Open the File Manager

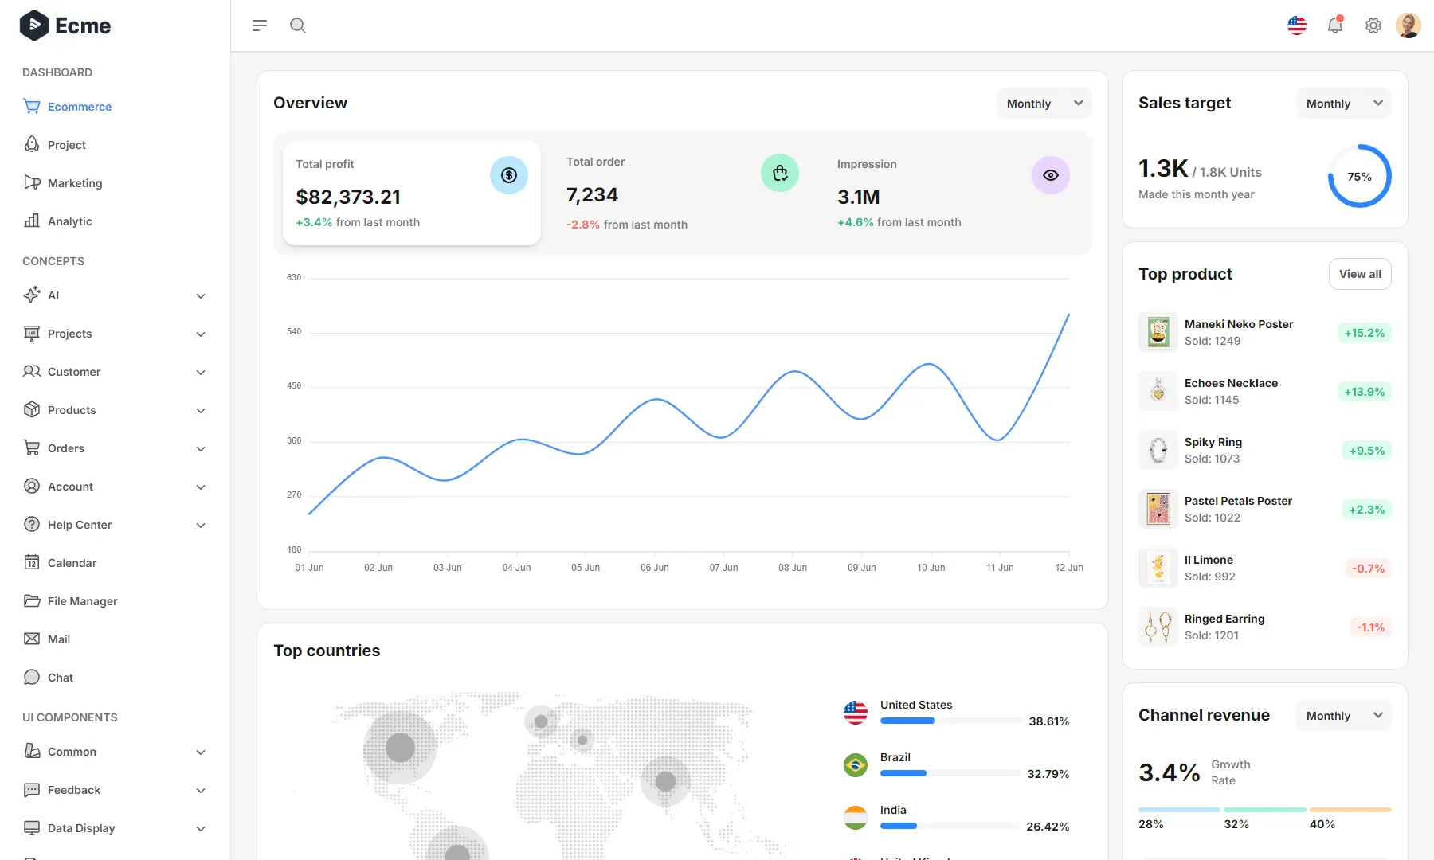[x=82, y=600]
